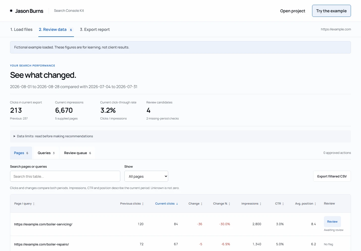361x251 pixels.
Task: Sort by Change % arrow icon
Action: coord(229,204)
